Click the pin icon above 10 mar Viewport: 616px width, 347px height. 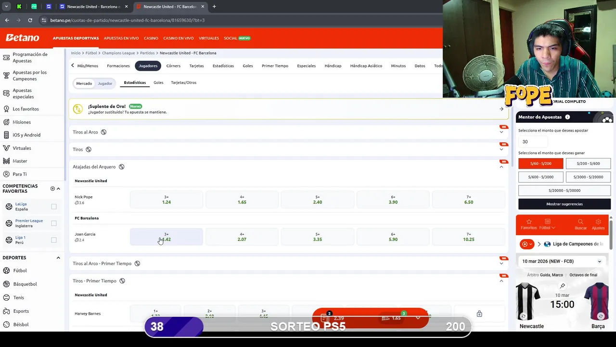coord(562,286)
